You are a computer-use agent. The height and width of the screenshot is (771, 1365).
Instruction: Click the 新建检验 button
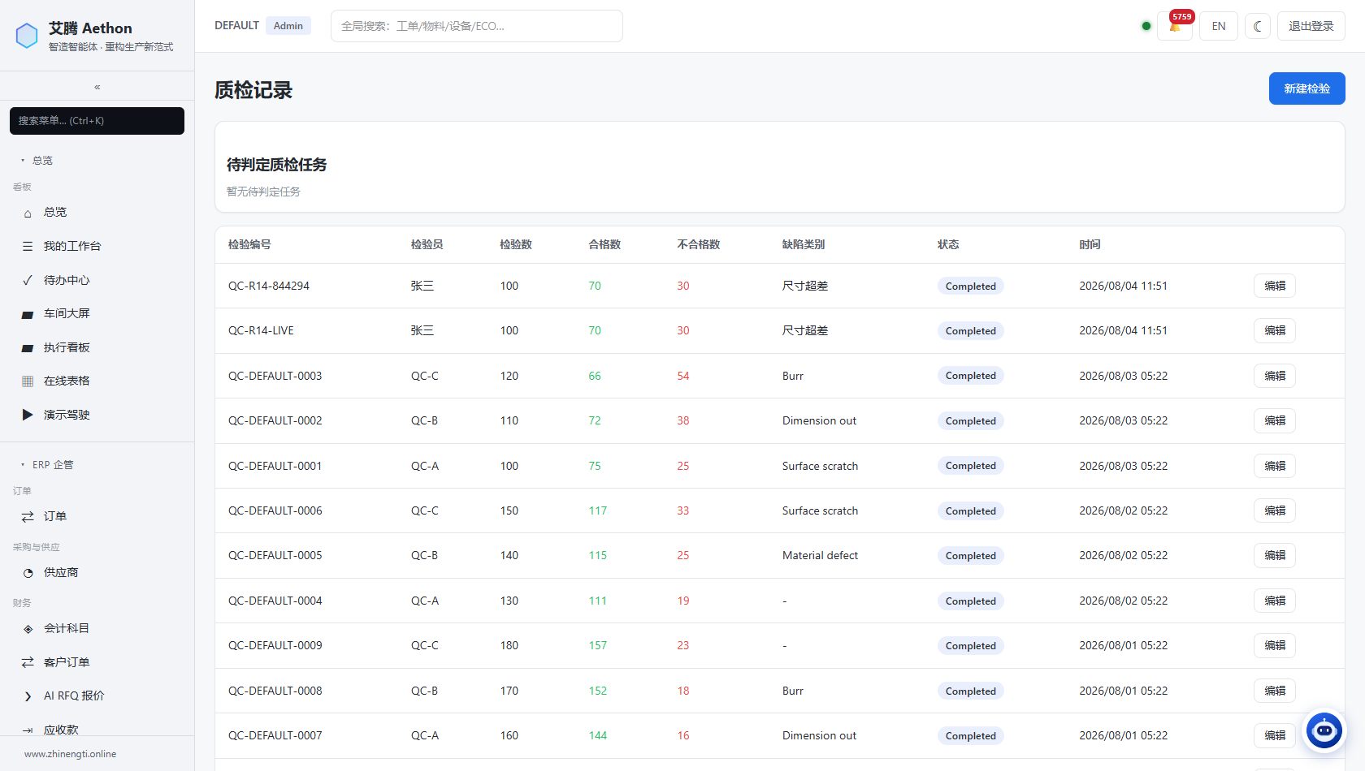pos(1306,88)
